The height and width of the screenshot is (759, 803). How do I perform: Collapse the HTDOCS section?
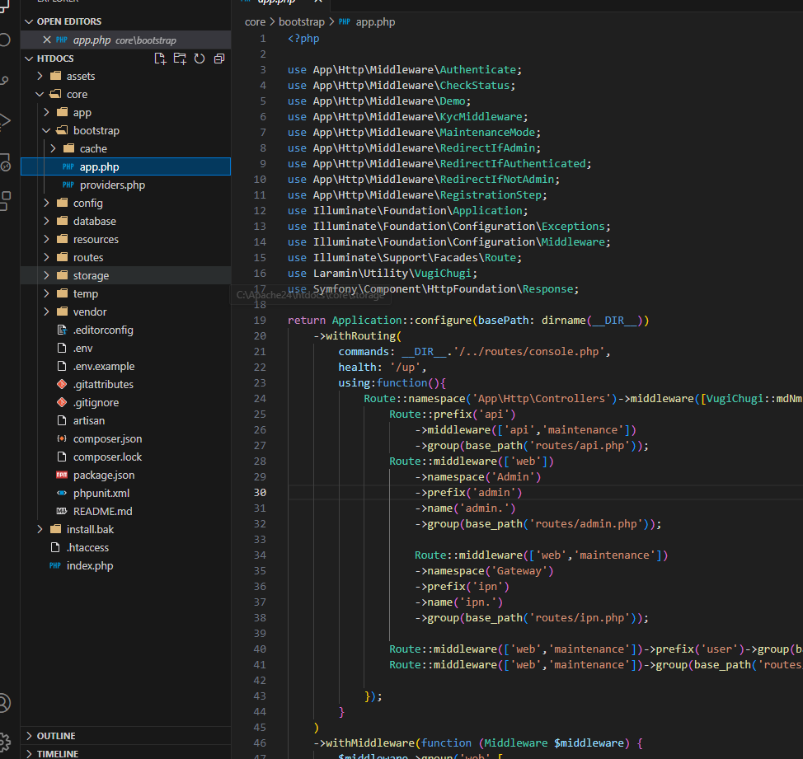pos(29,59)
